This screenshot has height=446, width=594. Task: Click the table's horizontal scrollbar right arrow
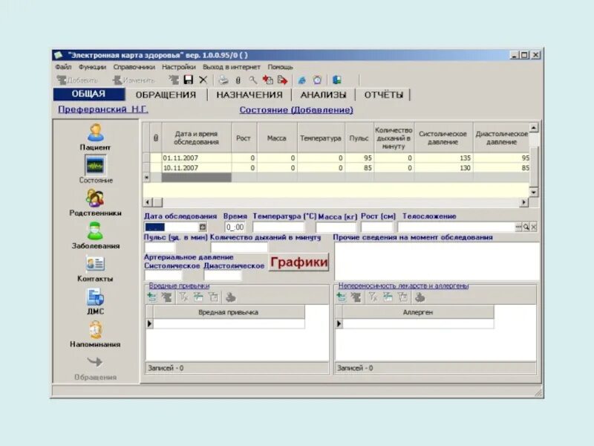(x=523, y=202)
